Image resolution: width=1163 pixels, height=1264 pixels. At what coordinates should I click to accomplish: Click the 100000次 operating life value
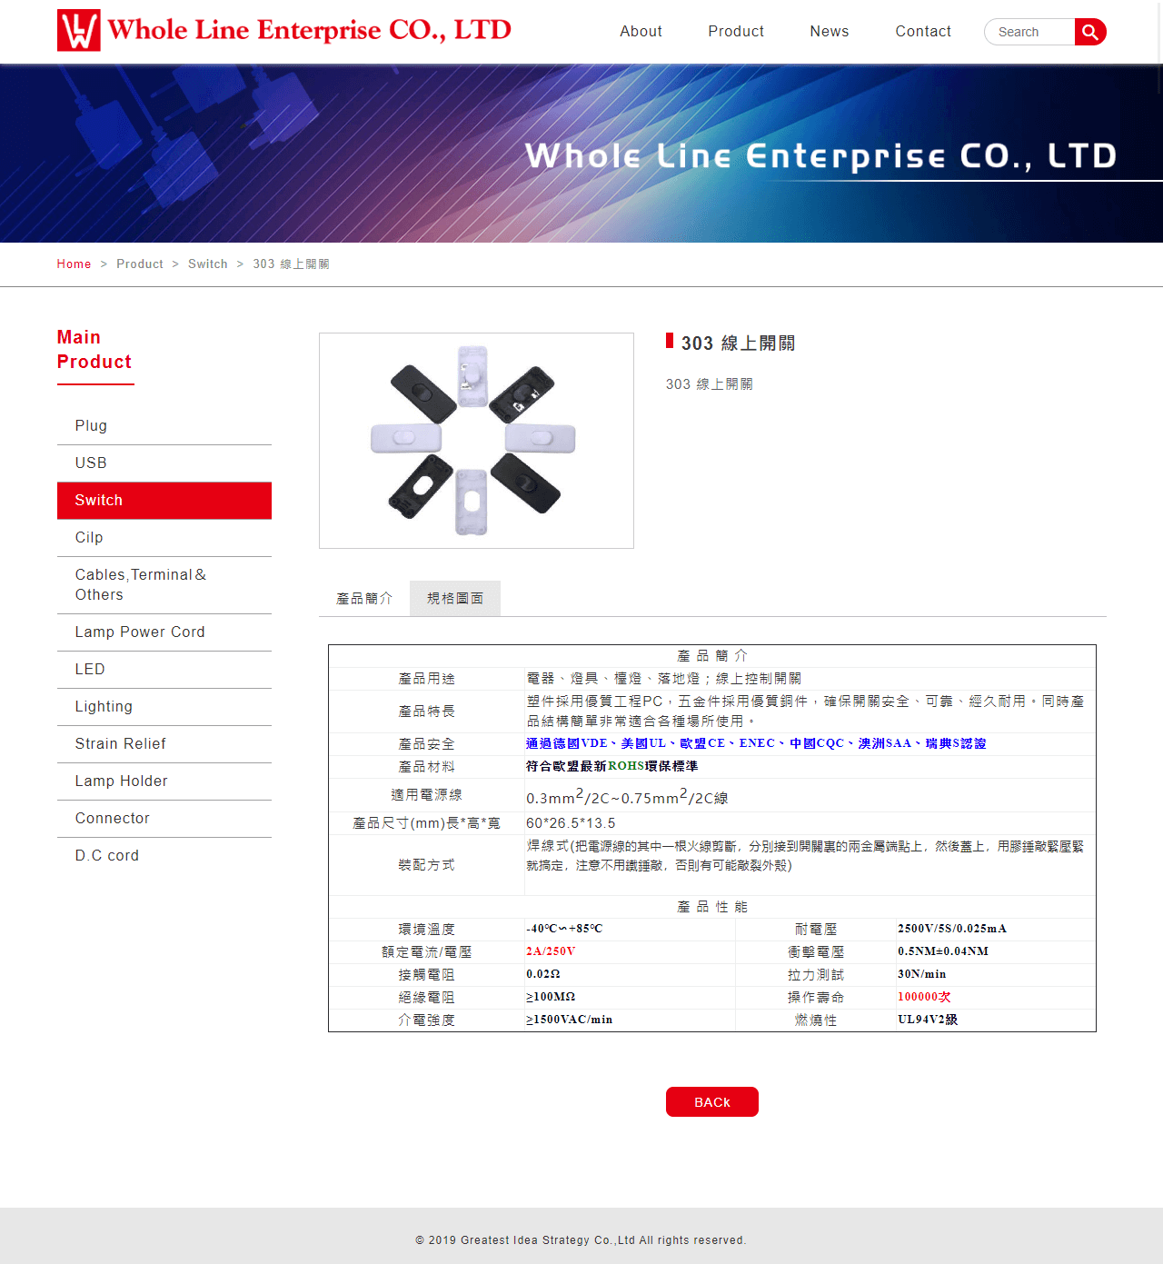pyautogui.click(x=924, y=997)
